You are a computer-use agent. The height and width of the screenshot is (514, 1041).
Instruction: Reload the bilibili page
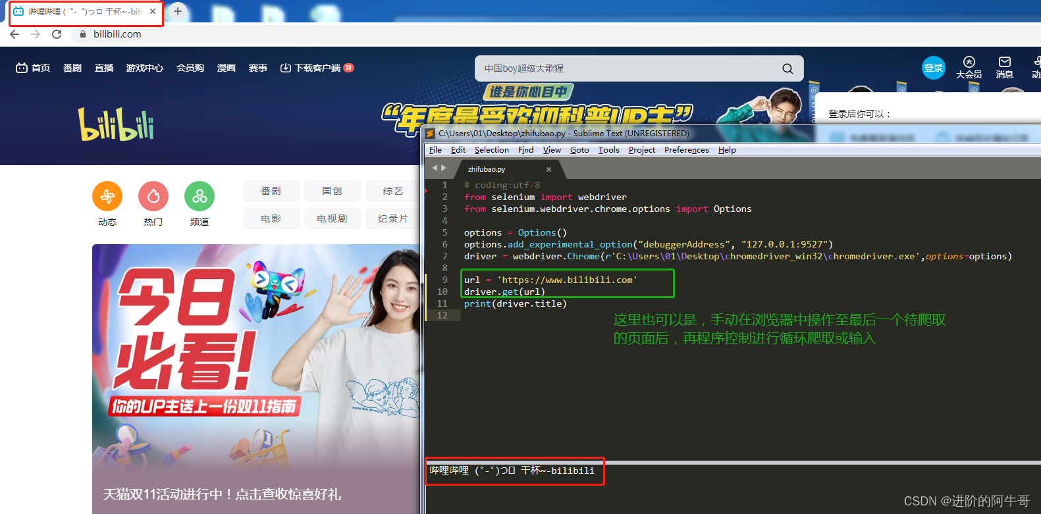(x=57, y=34)
